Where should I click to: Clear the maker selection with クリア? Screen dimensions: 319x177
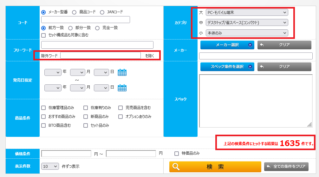coord(284,45)
